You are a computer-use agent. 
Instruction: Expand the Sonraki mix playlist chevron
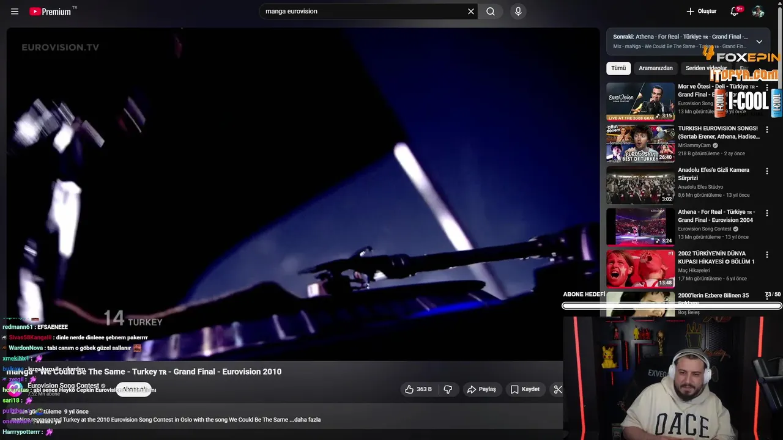pyautogui.click(x=759, y=42)
